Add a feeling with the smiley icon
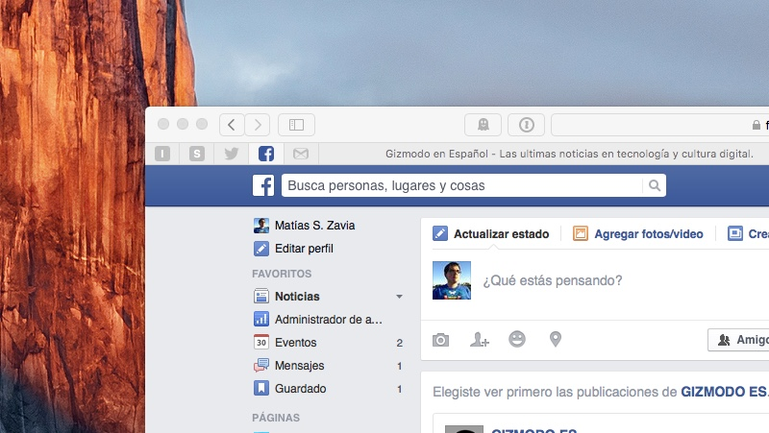Screen dimensions: 769x433 pos(517,339)
